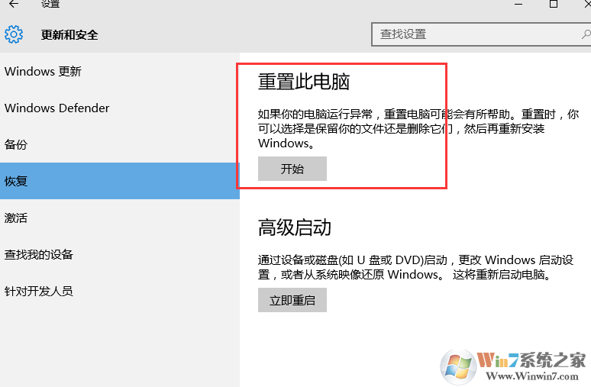Image resolution: width=591 pixels, height=387 pixels.
Task: Open 备份 settings page
Action: pyautogui.click(x=119, y=144)
